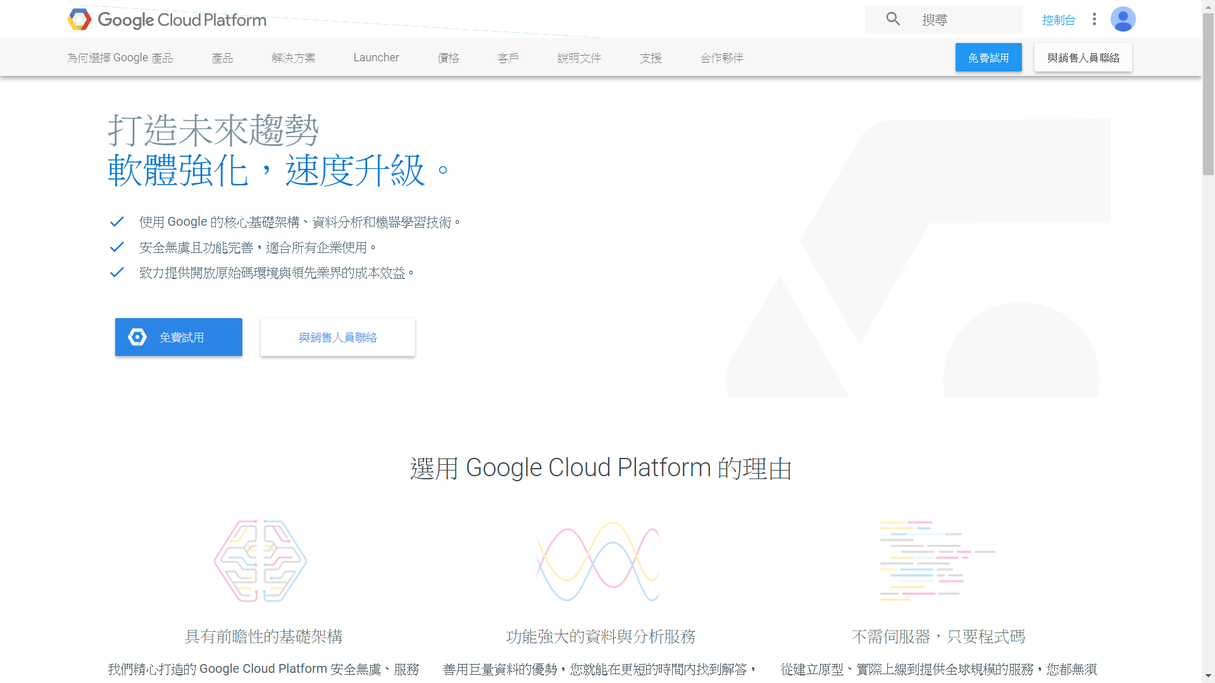The height and width of the screenshot is (683, 1215).
Task: Click the Google Cloud Platform wordmark text
Action: tap(182, 20)
